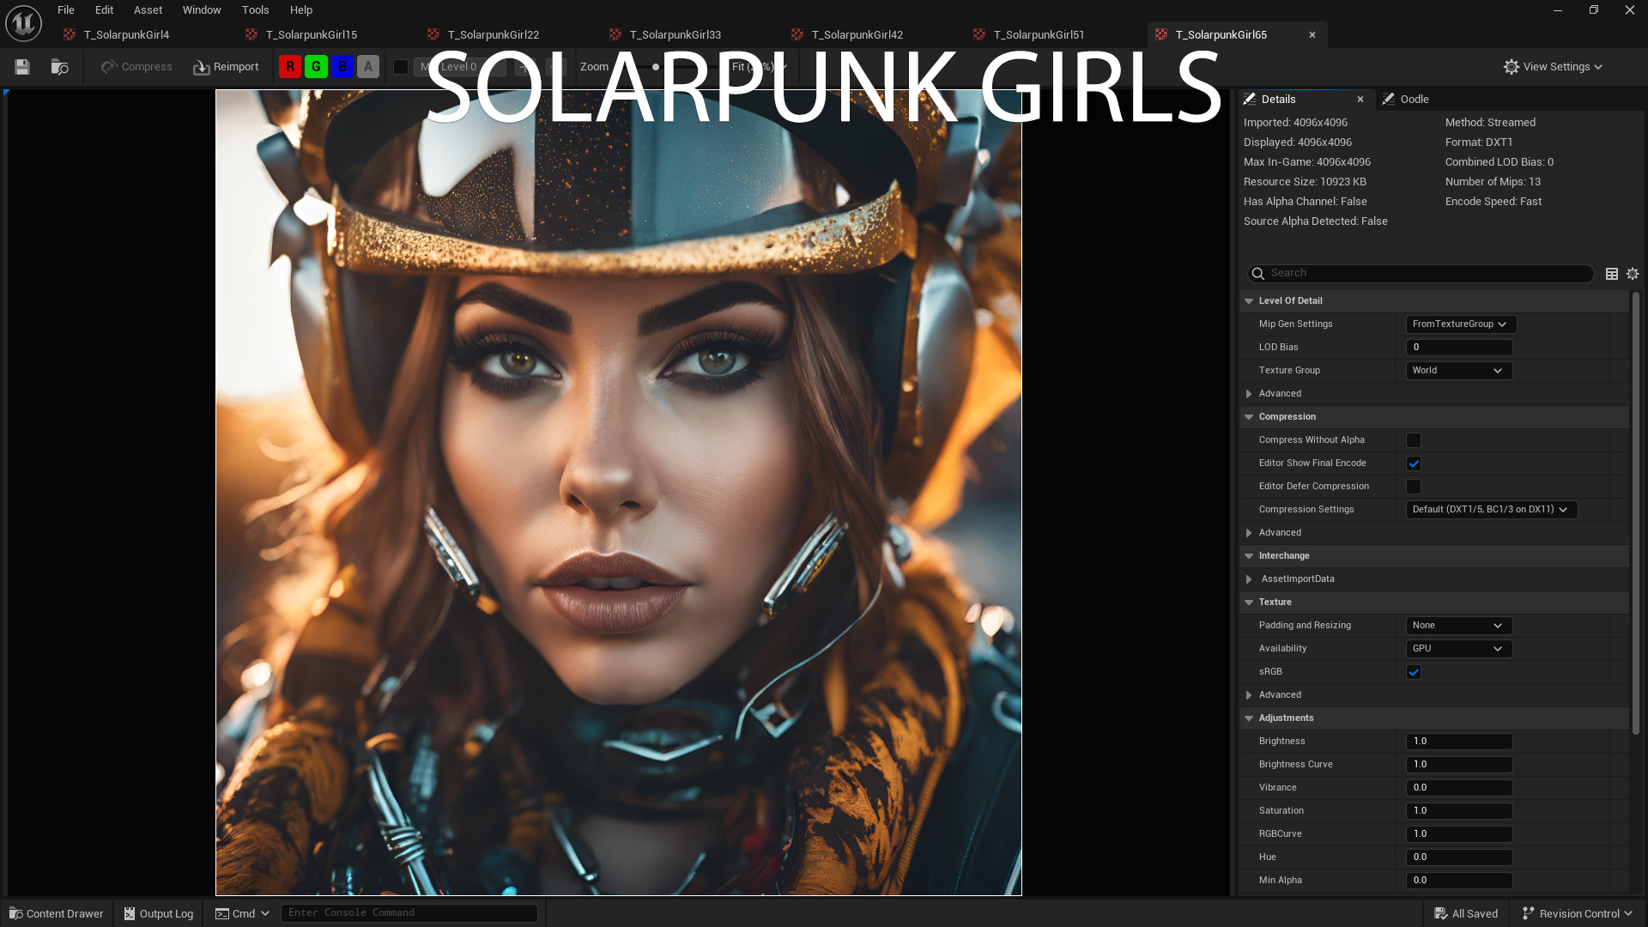Open the Mip Gen Settings dropdown

1460,324
